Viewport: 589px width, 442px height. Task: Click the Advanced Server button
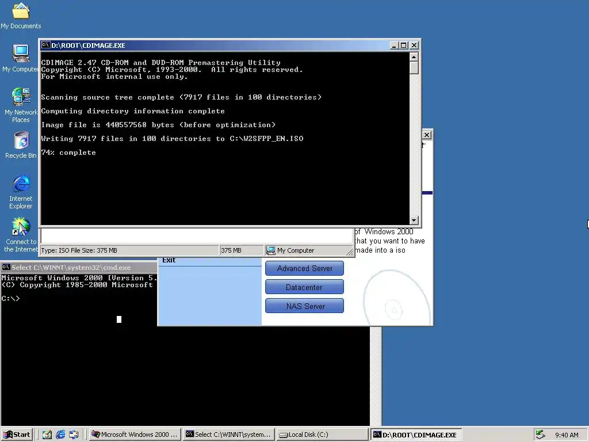304,268
